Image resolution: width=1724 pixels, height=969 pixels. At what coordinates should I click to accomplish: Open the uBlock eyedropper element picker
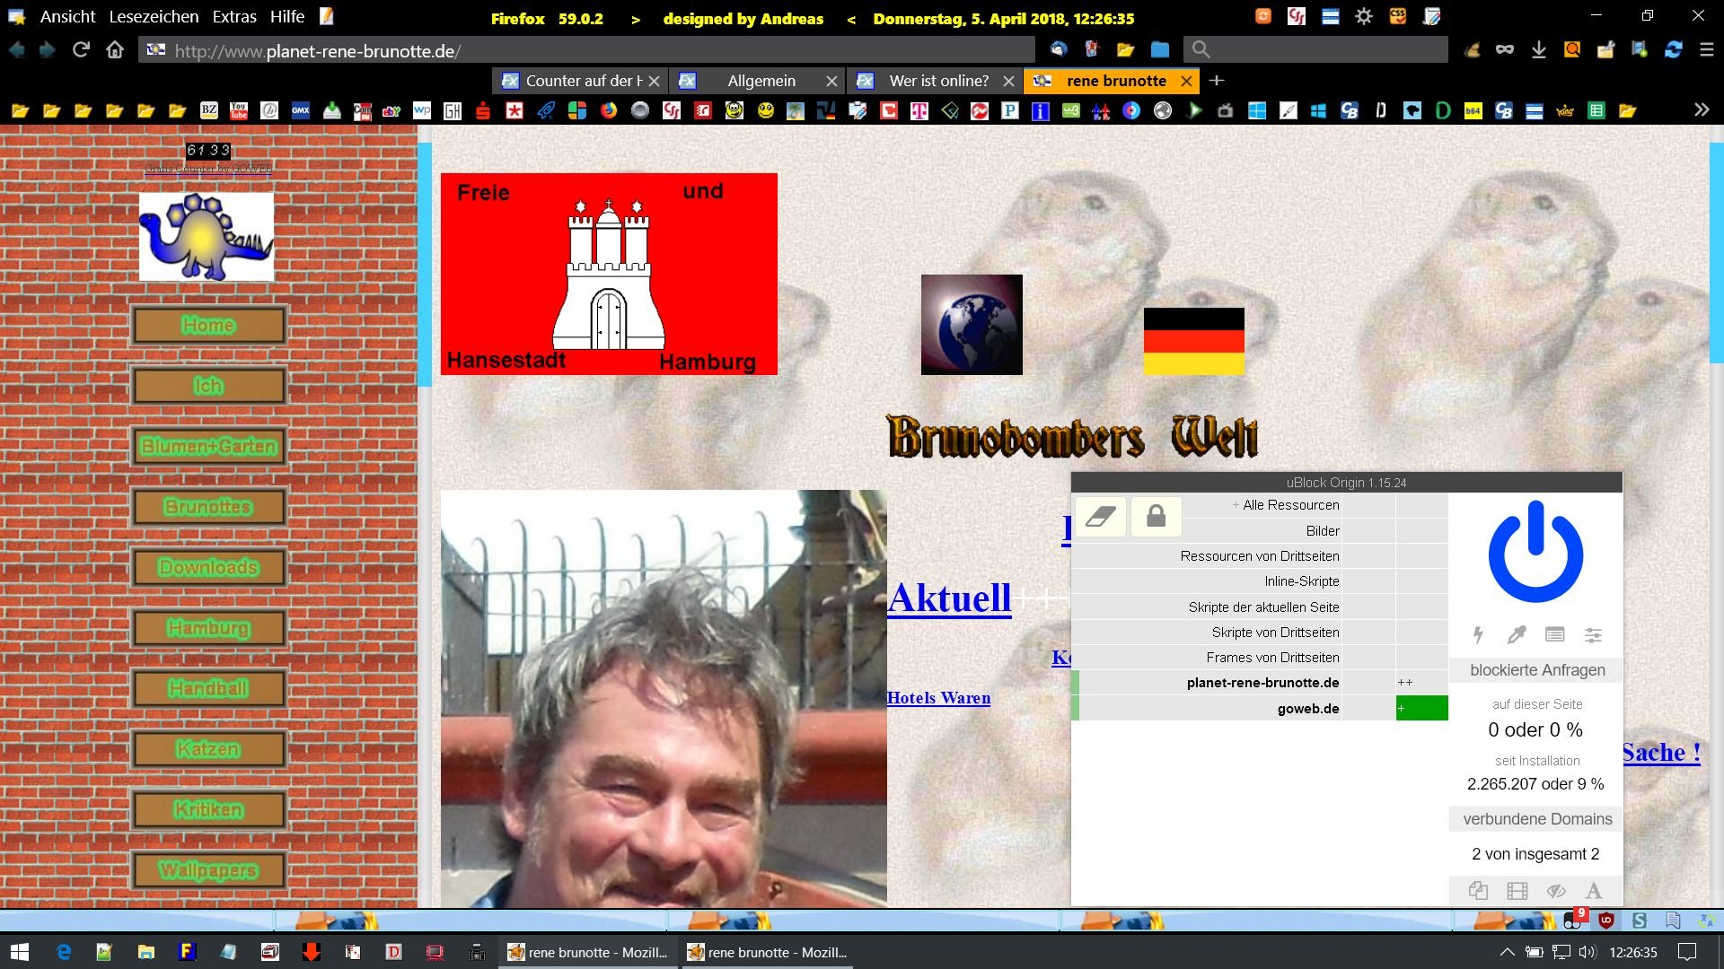[x=1517, y=635]
